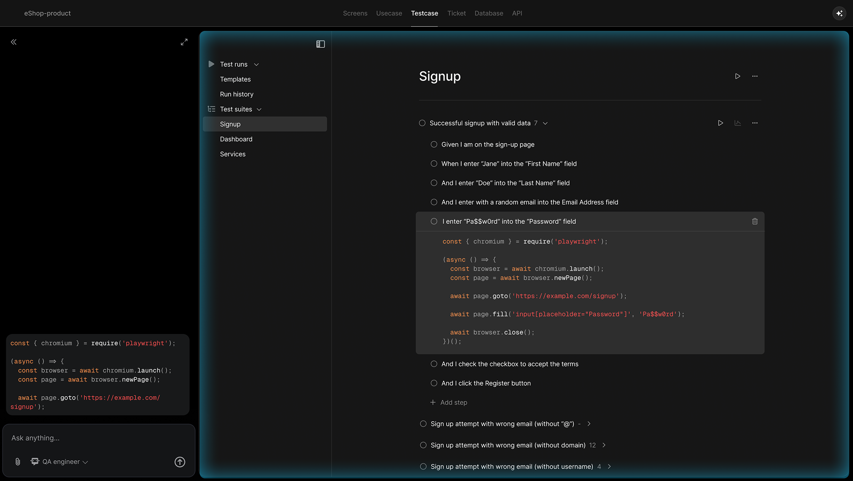This screenshot has width=853, height=481.
Task: Open the QA engineer role selector
Action: [59, 461]
